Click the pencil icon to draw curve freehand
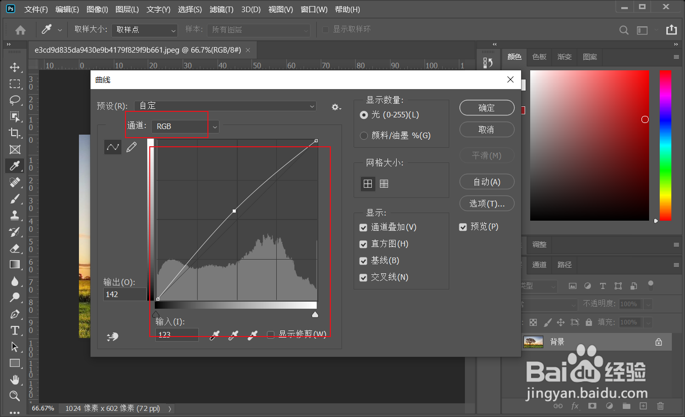Viewport: 685px width, 417px height. pyautogui.click(x=131, y=147)
